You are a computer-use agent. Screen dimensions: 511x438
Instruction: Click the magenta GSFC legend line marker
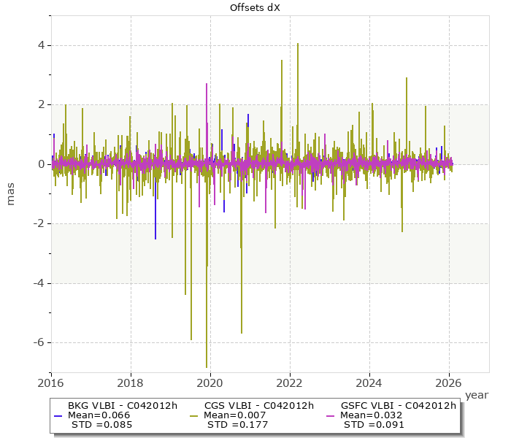330,415
